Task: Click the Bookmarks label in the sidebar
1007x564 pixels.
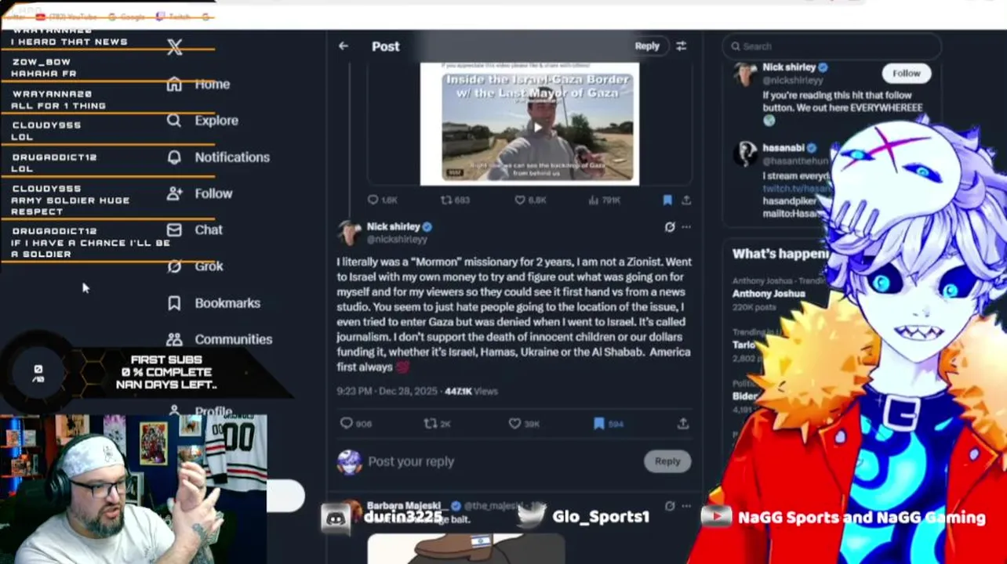Action: (x=227, y=303)
